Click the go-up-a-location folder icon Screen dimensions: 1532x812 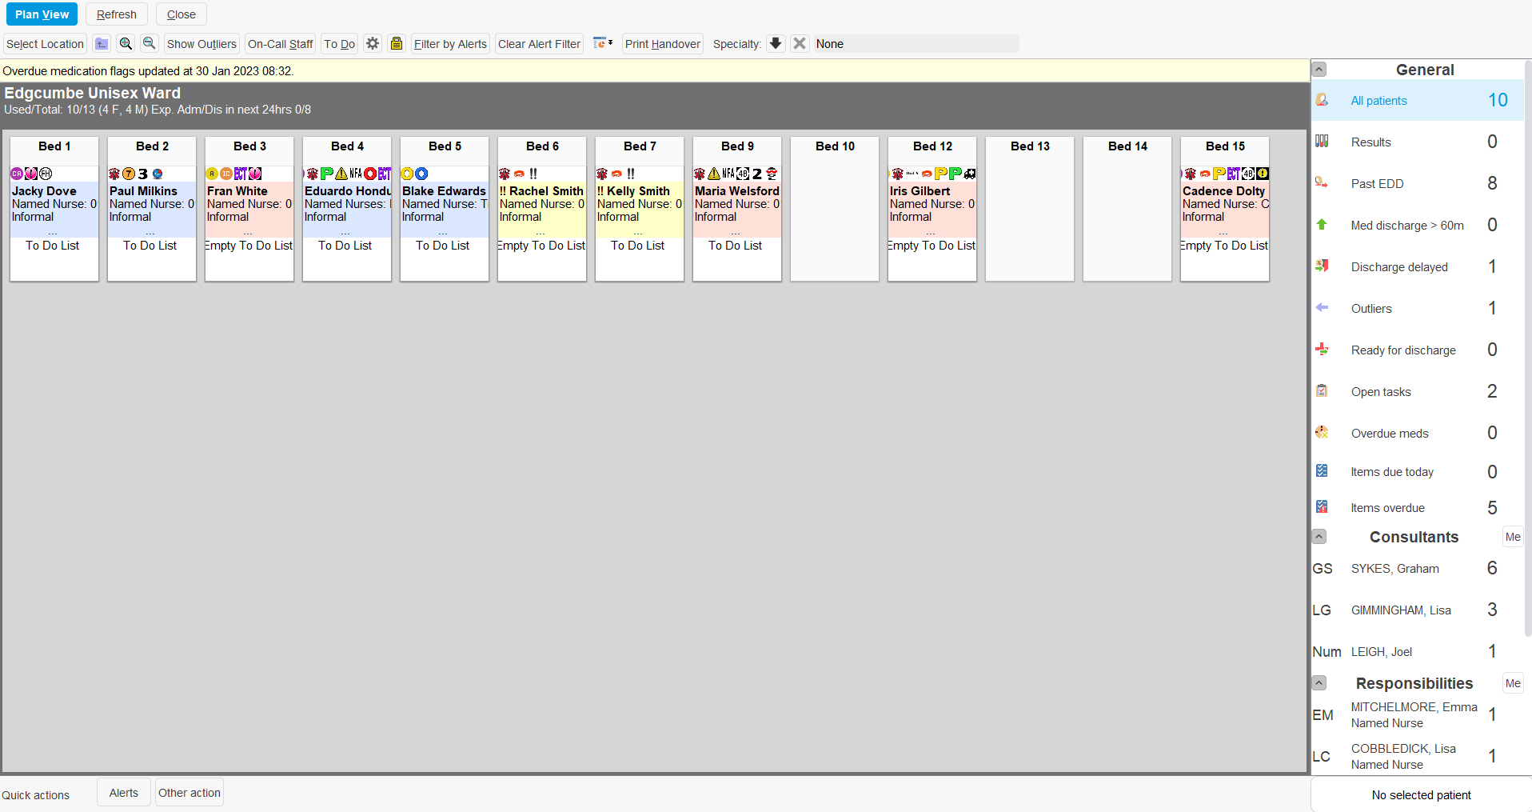tap(102, 44)
